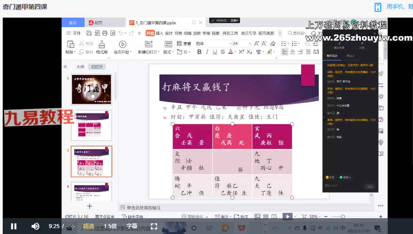This screenshot has width=413, height=234.
Task: Click the Save icon in quick toolbar
Action: [x=89, y=33]
